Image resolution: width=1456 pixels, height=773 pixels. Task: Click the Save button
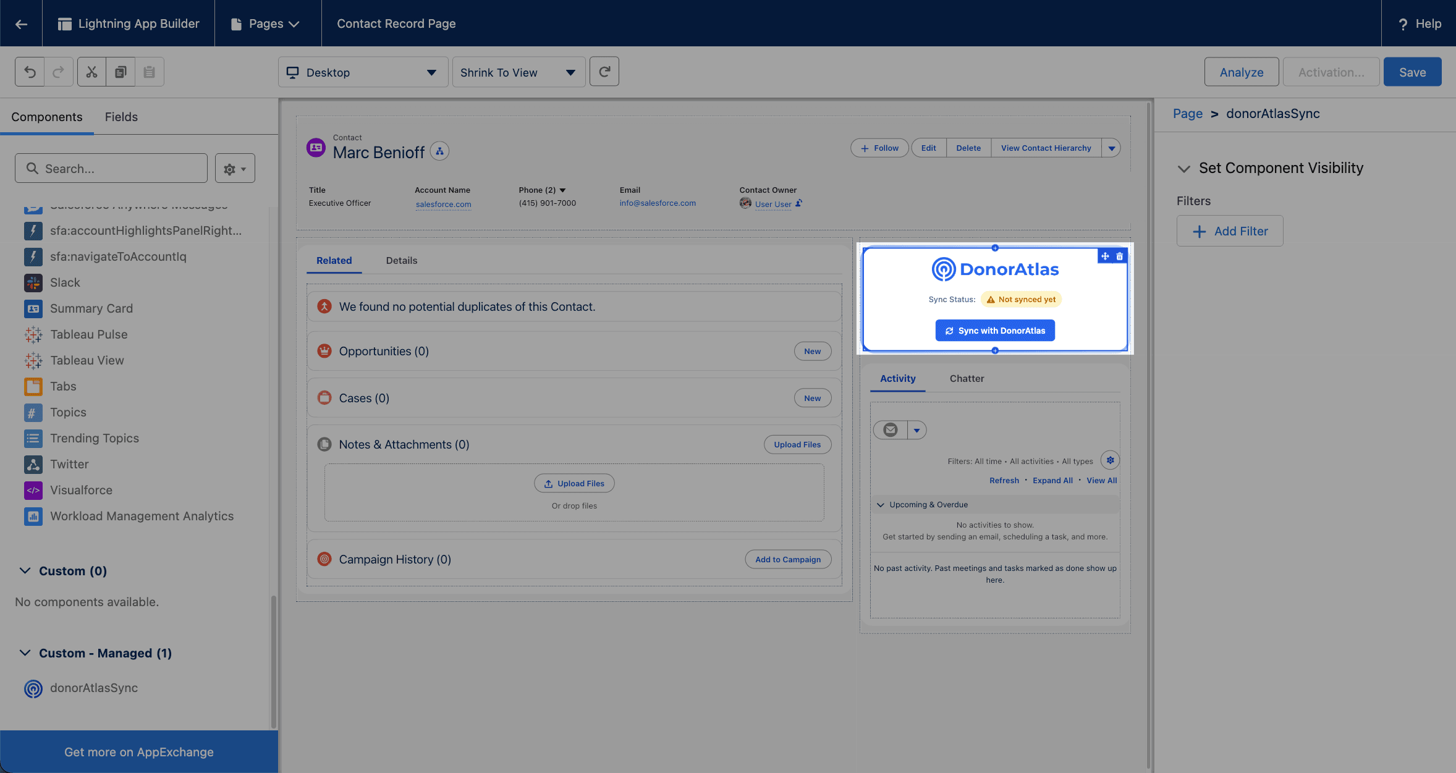tap(1412, 71)
